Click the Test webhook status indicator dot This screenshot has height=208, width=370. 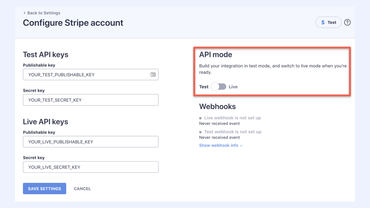point(200,132)
